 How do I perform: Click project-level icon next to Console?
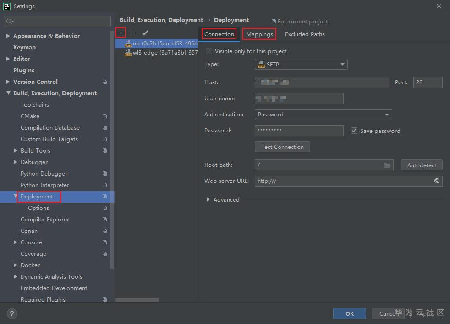[x=105, y=242]
